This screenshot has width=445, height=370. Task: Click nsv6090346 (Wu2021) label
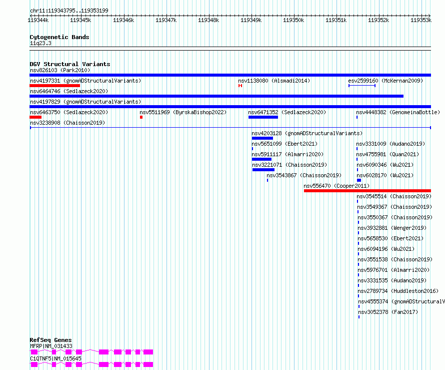(385, 165)
